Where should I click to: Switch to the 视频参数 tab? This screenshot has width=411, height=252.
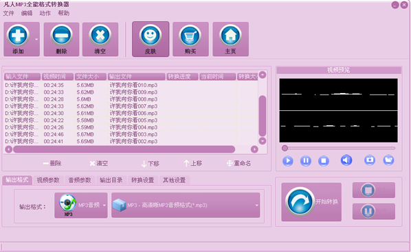(x=48, y=180)
